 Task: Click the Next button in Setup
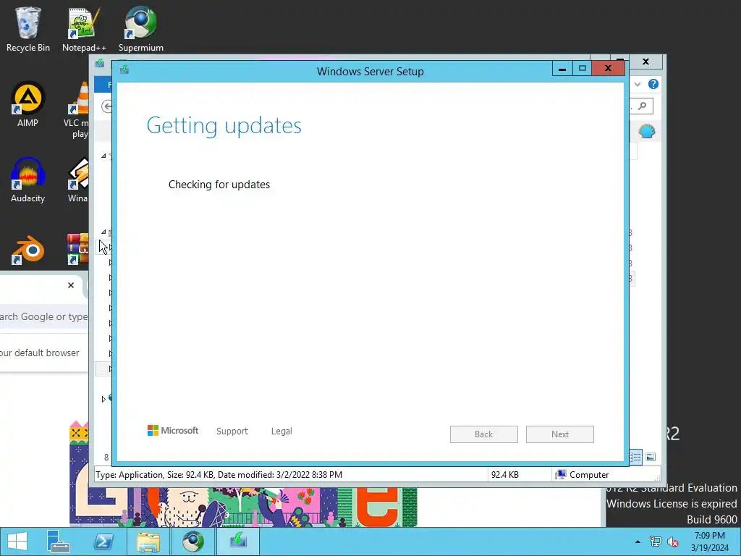click(560, 434)
